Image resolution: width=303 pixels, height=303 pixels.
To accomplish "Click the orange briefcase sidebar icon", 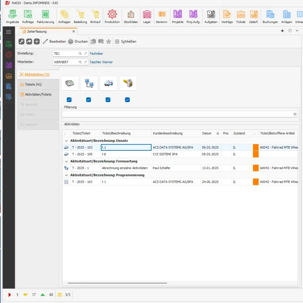I will pyautogui.click(x=9, y=76).
